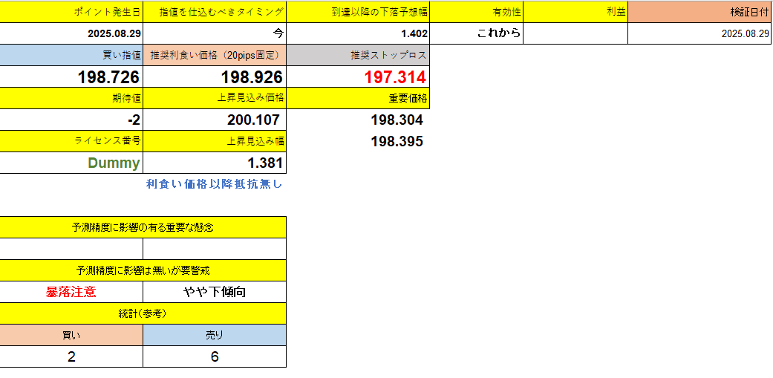Select the 利益 header cell
The image size is (773, 378).
(x=575, y=13)
